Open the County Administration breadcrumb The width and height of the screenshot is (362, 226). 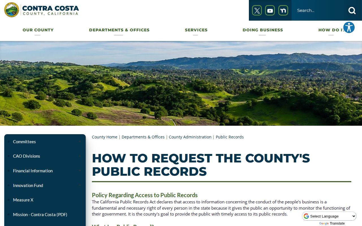click(x=190, y=137)
